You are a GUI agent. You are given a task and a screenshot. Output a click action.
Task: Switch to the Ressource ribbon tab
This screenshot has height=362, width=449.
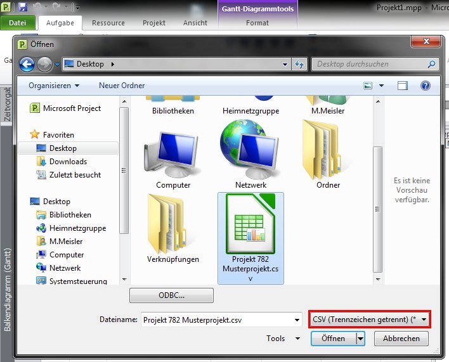(108, 23)
